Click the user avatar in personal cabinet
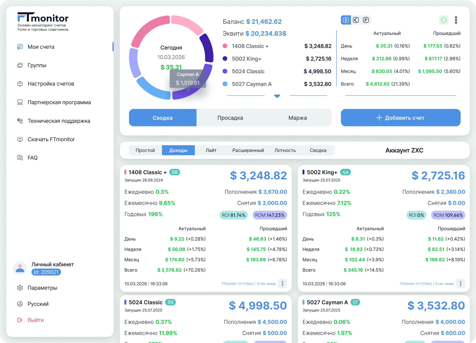This screenshot has width=476, height=343. pos(20,268)
